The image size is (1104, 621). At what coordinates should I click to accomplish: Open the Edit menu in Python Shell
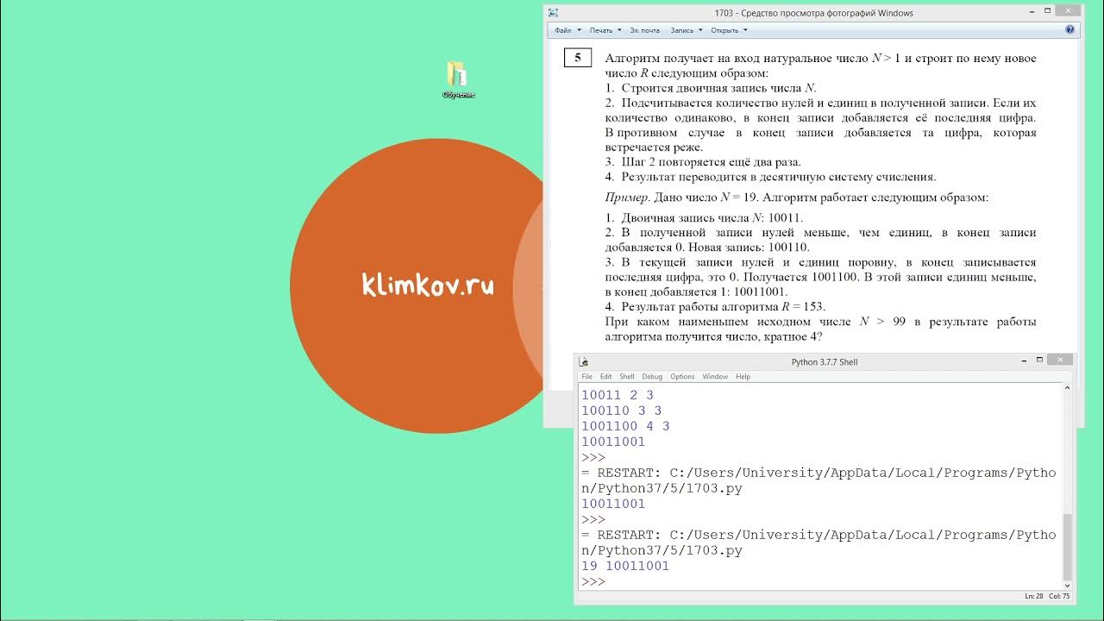click(x=605, y=377)
